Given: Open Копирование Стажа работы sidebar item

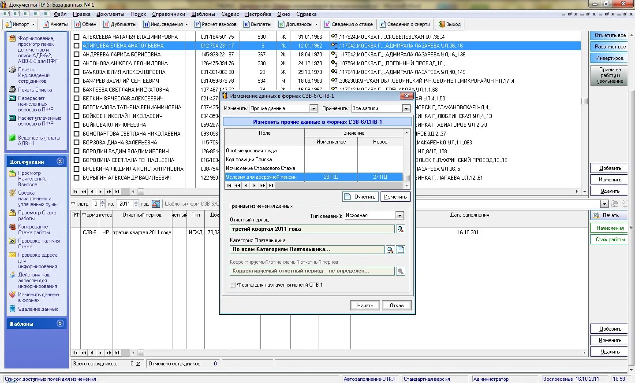Looking at the screenshot, I should point(34,229).
